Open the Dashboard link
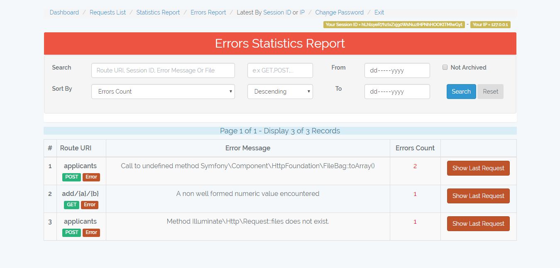560x268 pixels. coord(64,12)
